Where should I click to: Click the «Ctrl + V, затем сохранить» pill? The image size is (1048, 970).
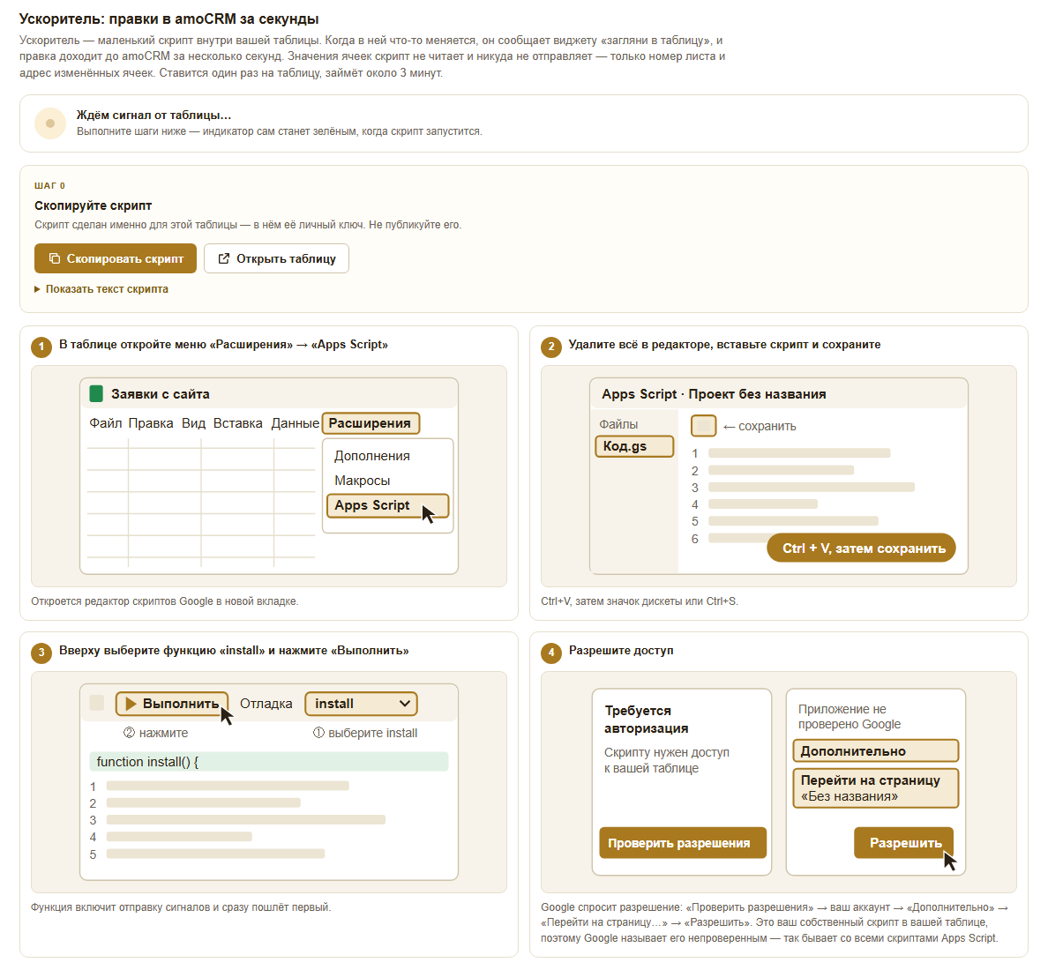[x=861, y=548]
